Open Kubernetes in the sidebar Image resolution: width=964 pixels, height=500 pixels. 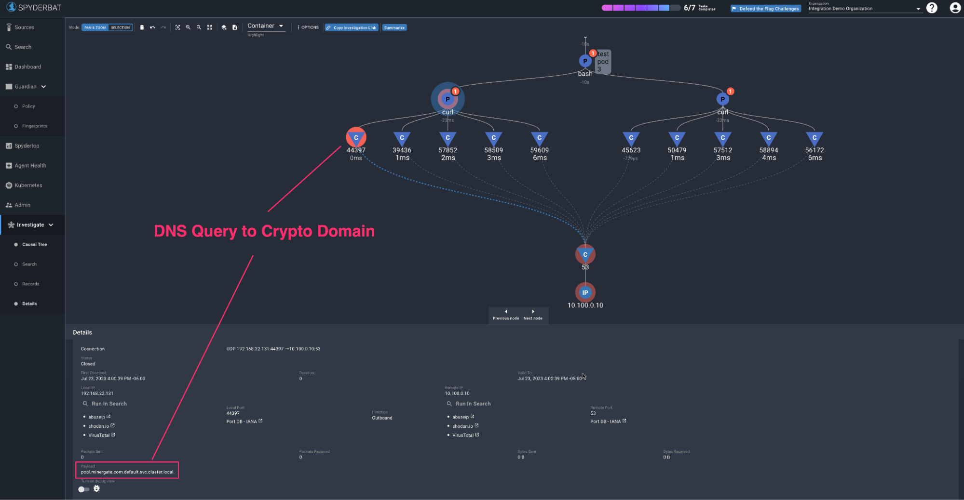pyautogui.click(x=28, y=185)
